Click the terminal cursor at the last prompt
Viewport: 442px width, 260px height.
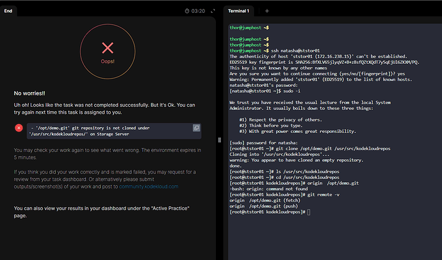tap(309, 212)
